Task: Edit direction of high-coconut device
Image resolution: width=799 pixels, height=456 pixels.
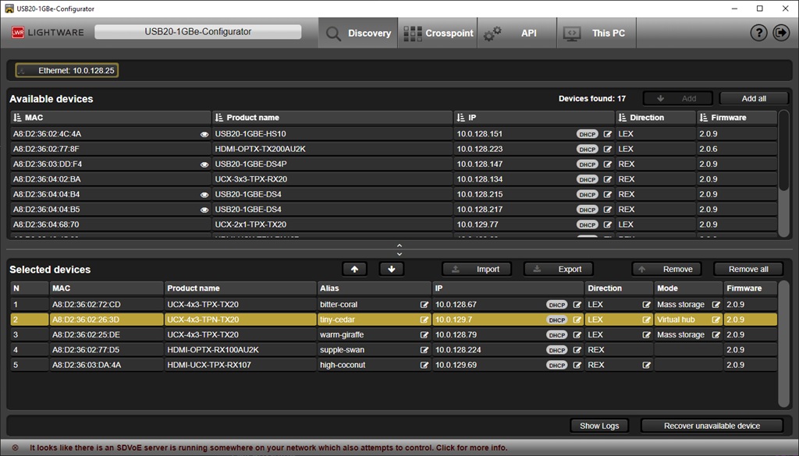Action: [646, 365]
